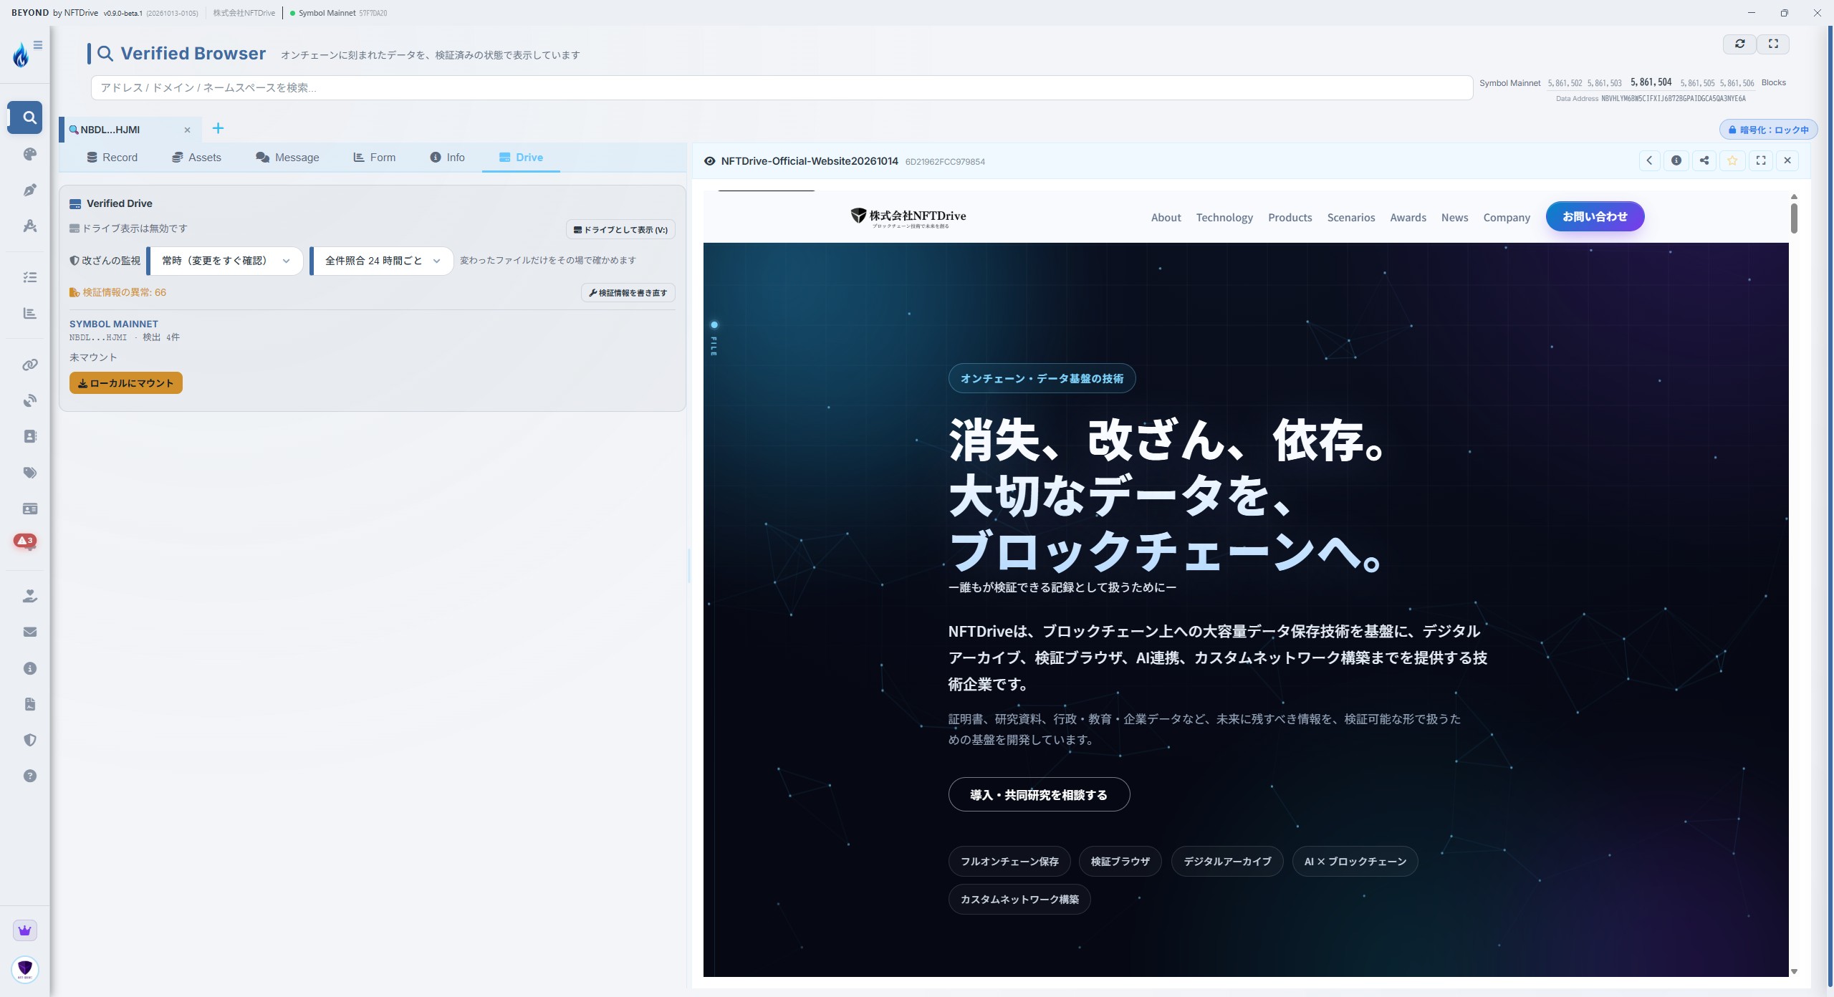Image resolution: width=1834 pixels, height=997 pixels.
Task: Open the bar chart sidebar icon
Action: pyautogui.click(x=29, y=313)
